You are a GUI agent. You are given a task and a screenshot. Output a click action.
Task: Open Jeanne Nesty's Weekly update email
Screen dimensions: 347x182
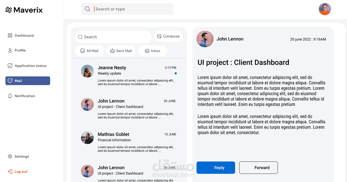[x=129, y=76]
